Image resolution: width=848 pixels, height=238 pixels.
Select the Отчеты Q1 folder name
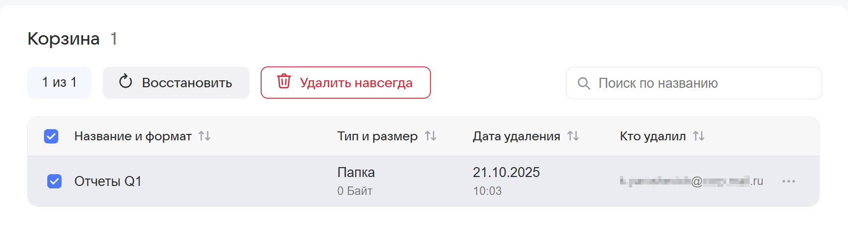coord(108,181)
